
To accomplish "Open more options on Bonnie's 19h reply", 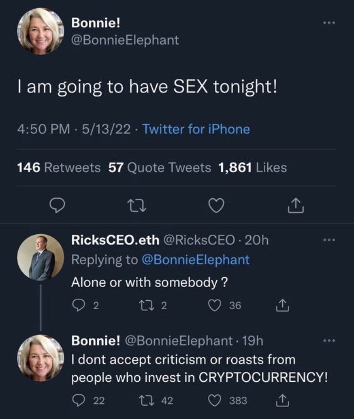I will point(329,341).
